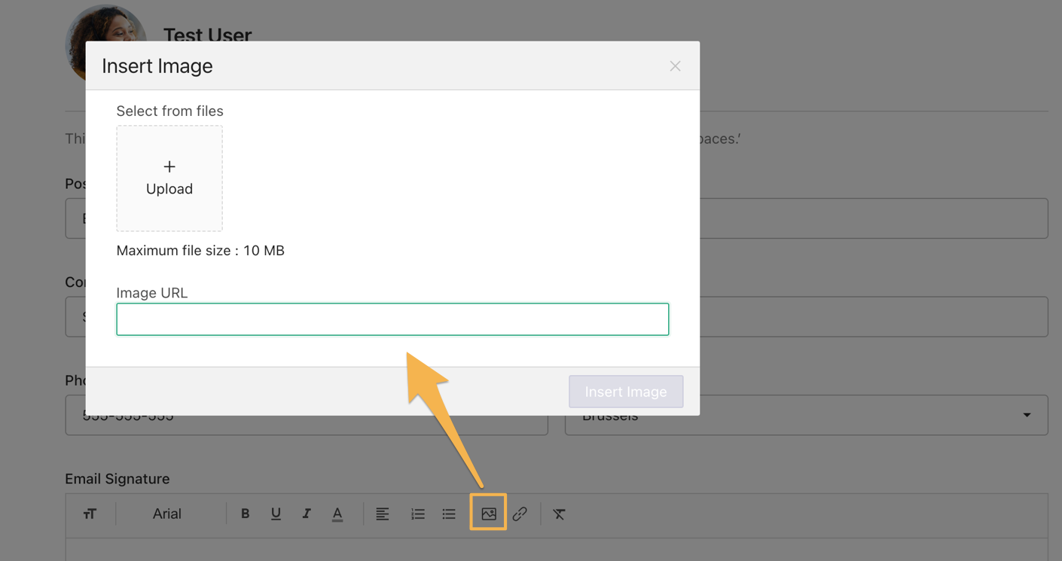This screenshot has width=1062, height=561.
Task: Toggle underline formatting for signature text
Action: coord(276,513)
